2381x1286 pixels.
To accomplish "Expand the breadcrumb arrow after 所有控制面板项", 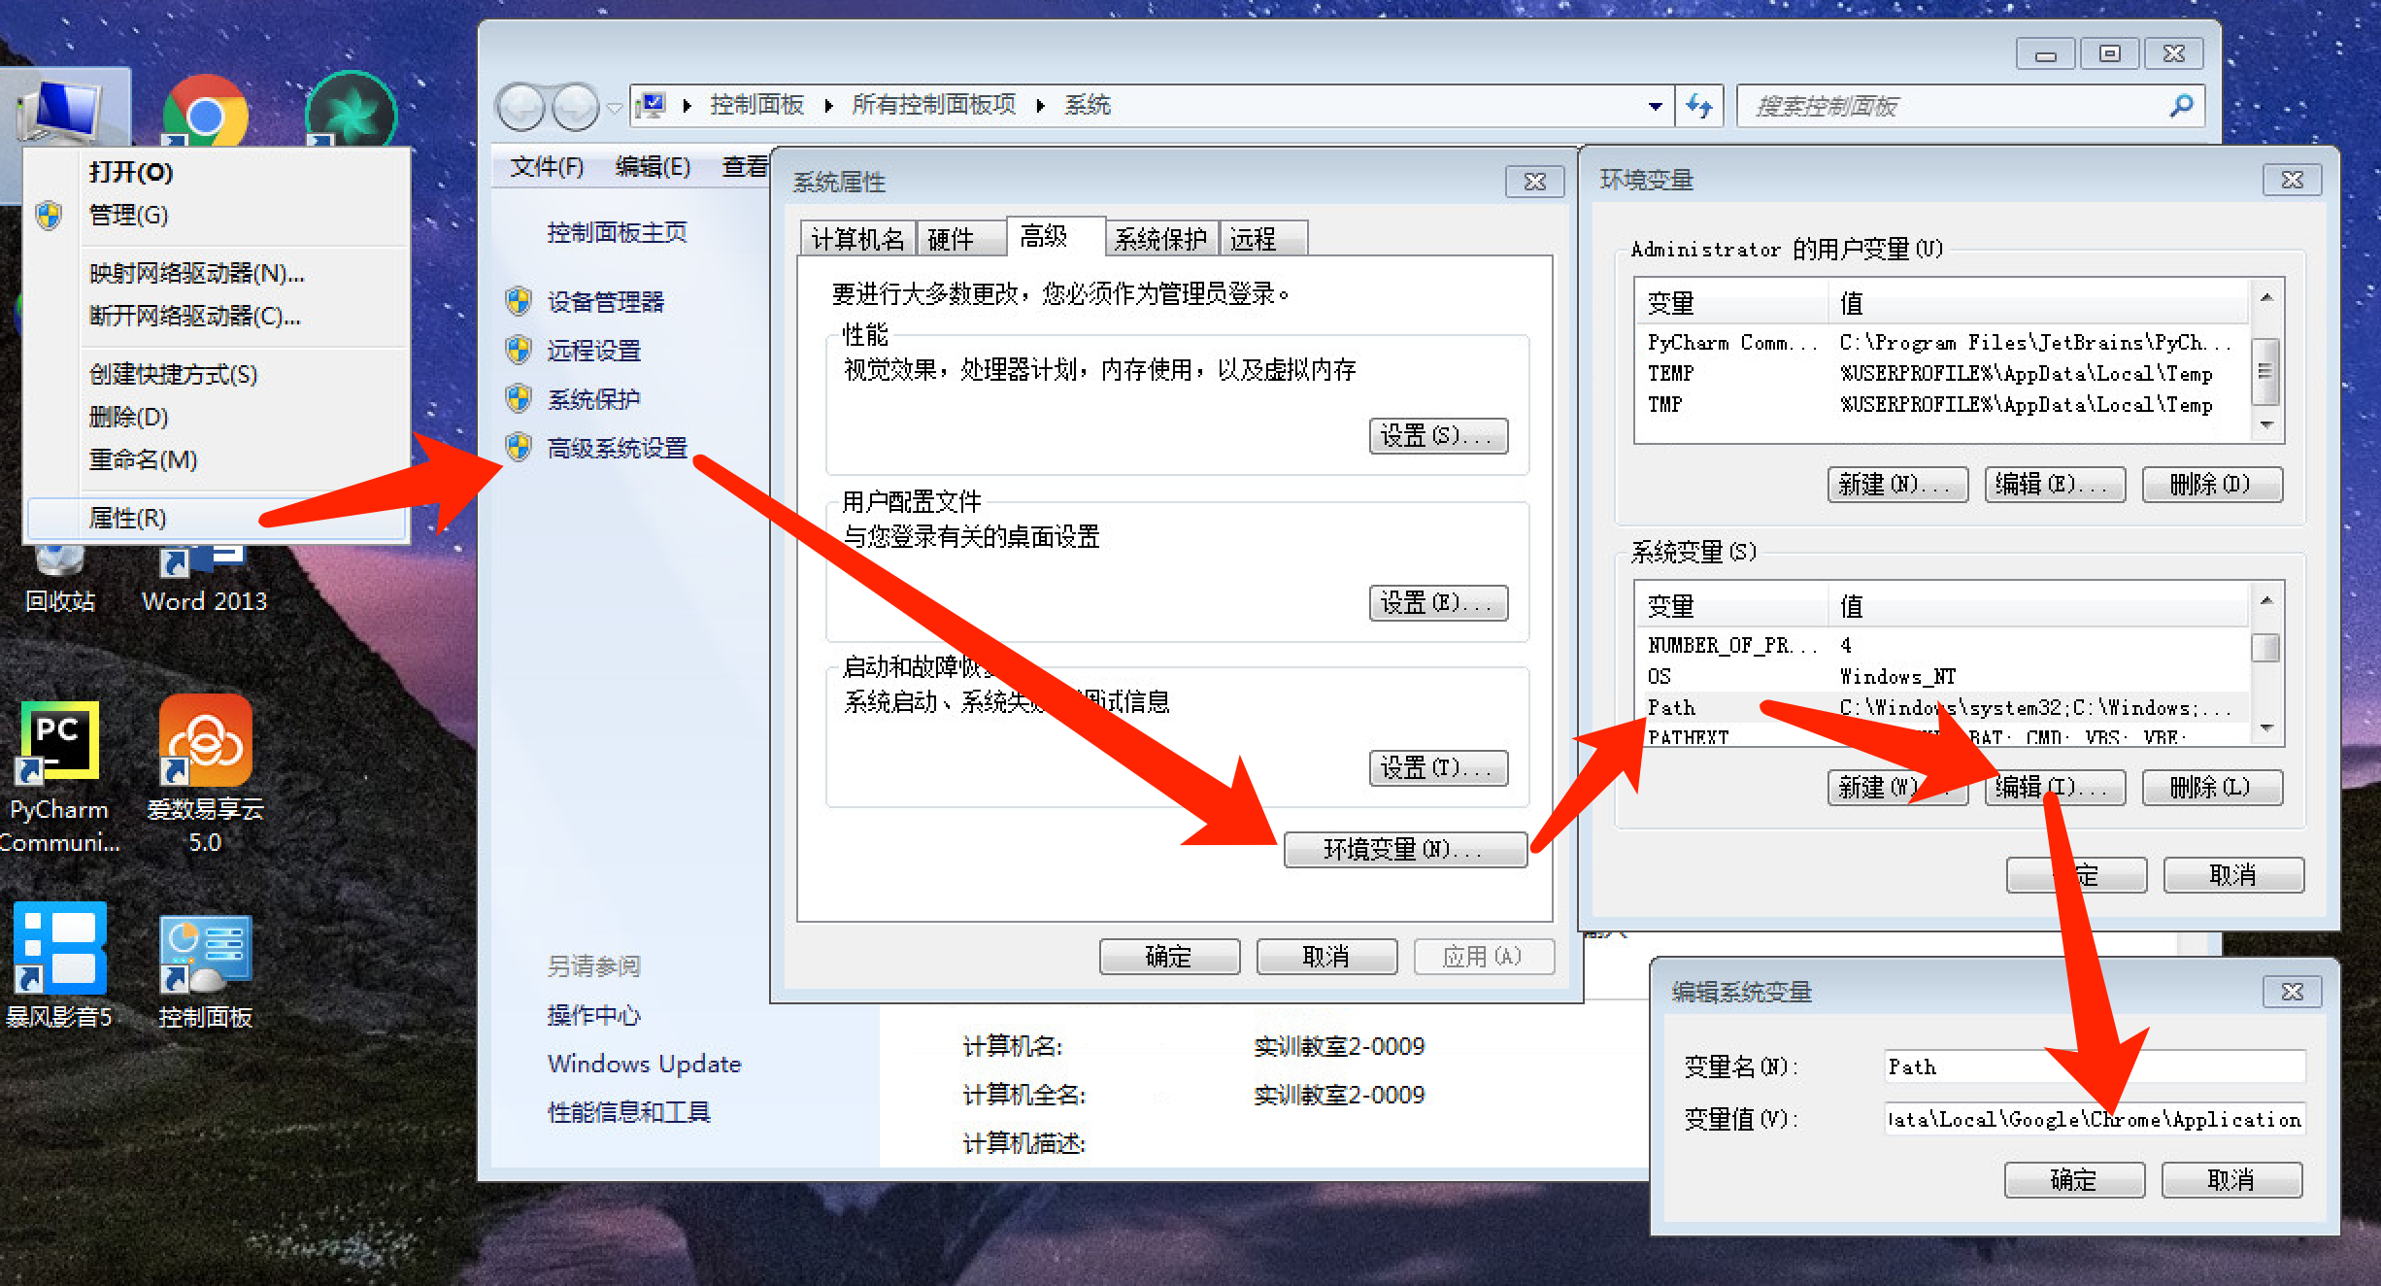I will tap(1039, 105).
